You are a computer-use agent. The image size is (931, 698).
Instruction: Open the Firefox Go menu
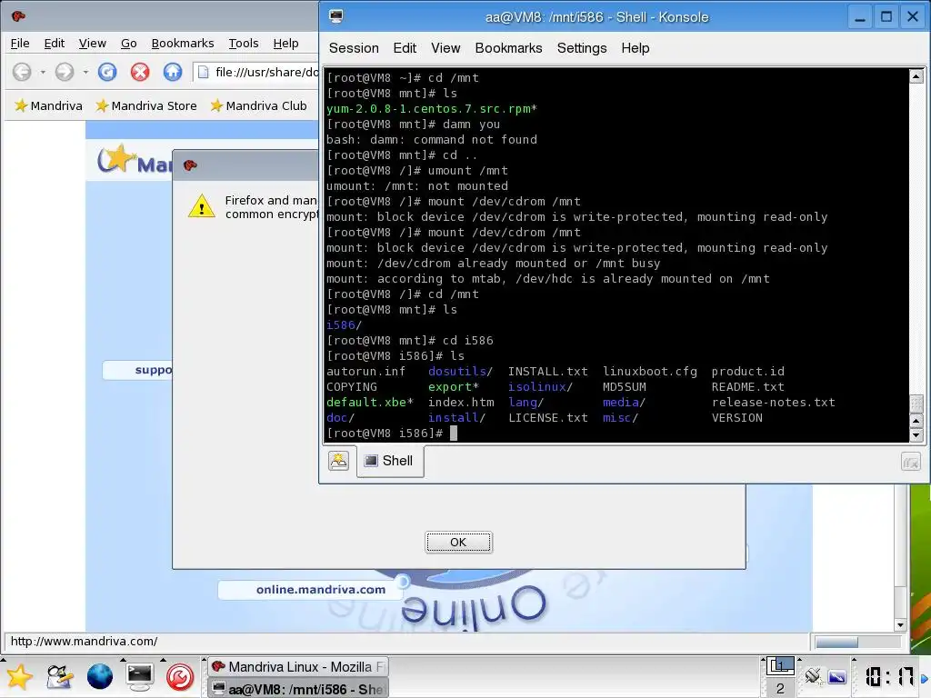(x=129, y=44)
